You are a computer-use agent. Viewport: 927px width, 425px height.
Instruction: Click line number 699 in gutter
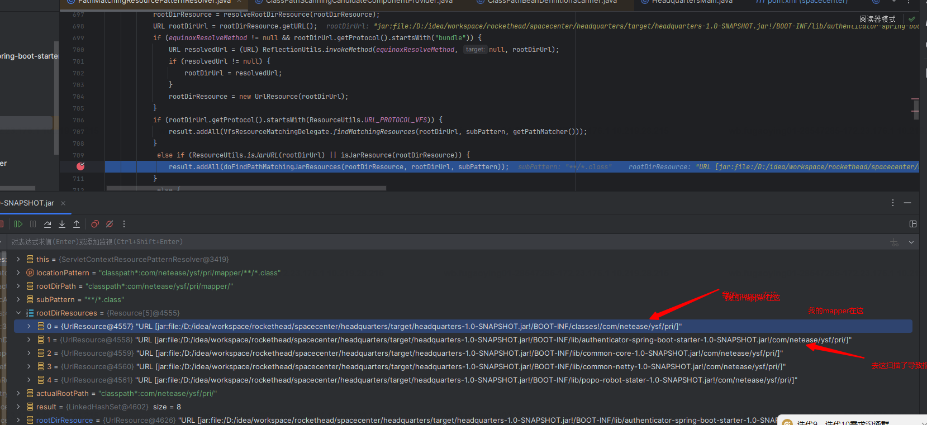(x=78, y=38)
